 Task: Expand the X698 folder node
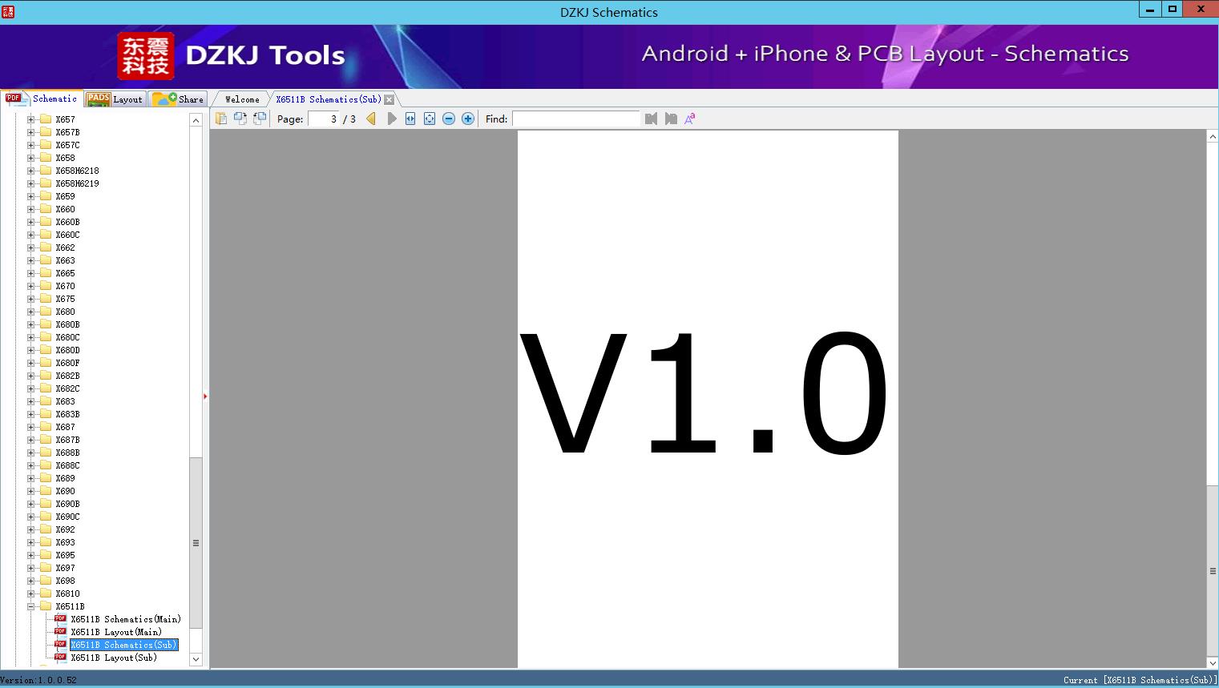pos(31,581)
